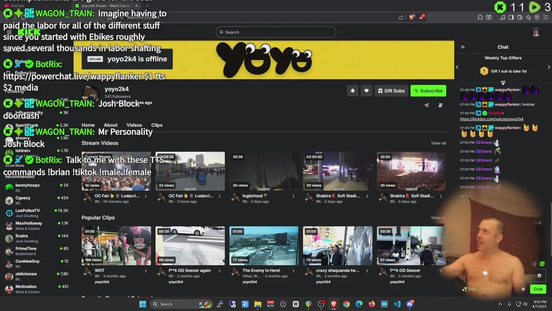552x311 pixels.
Task: Open the Brave playlist music note icon
Action: pos(502,17)
